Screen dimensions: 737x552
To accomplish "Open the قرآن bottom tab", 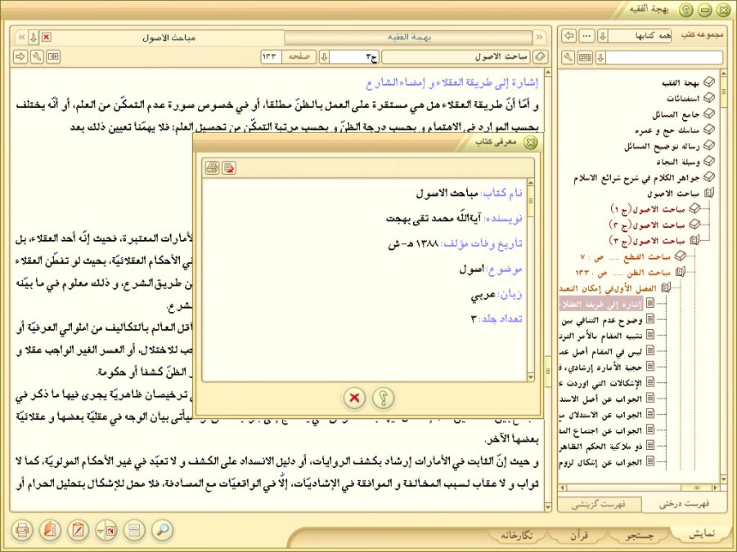I will point(579,535).
